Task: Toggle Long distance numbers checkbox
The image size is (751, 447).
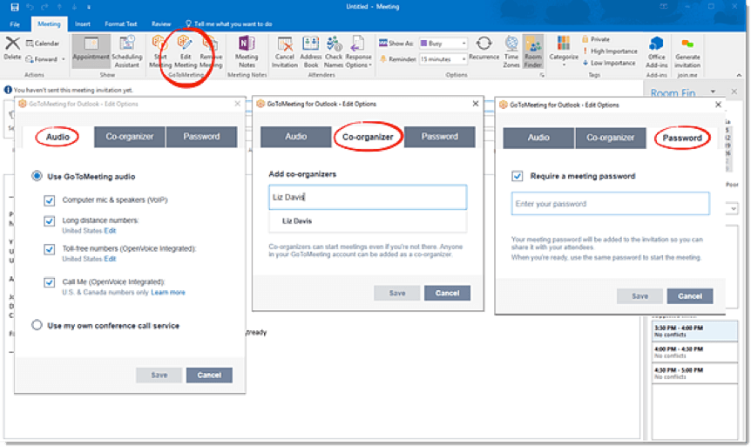Action: tap(50, 220)
